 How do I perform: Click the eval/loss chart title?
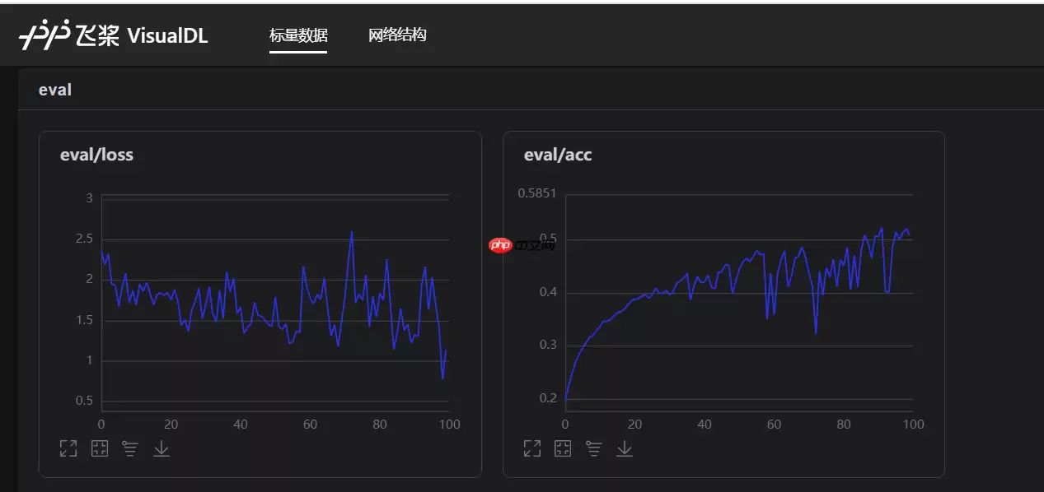point(96,154)
